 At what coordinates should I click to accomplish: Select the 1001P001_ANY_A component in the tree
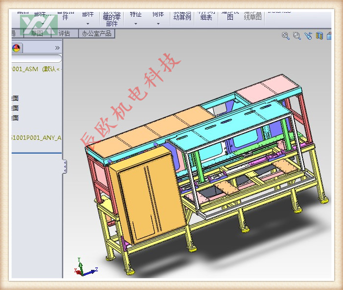pyautogui.click(x=36, y=138)
